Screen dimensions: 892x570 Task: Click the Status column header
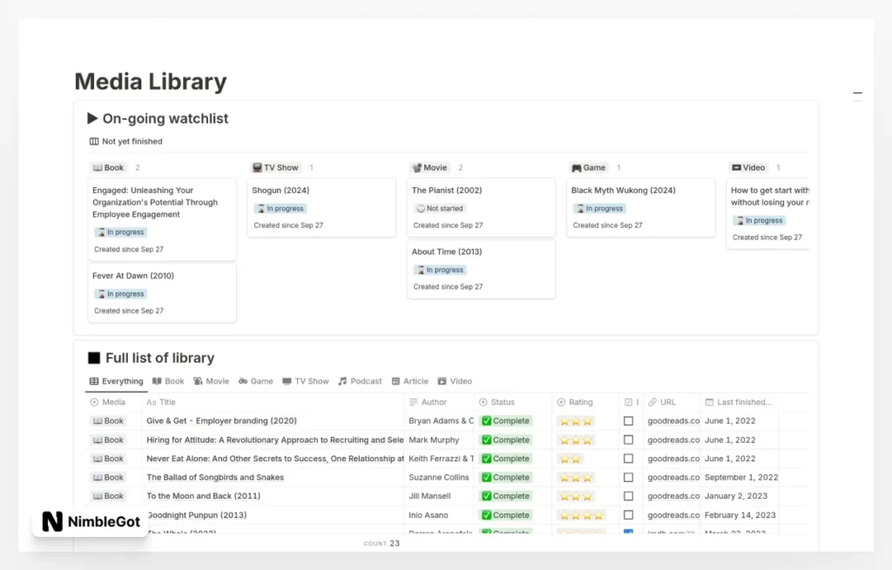coord(512,402)
